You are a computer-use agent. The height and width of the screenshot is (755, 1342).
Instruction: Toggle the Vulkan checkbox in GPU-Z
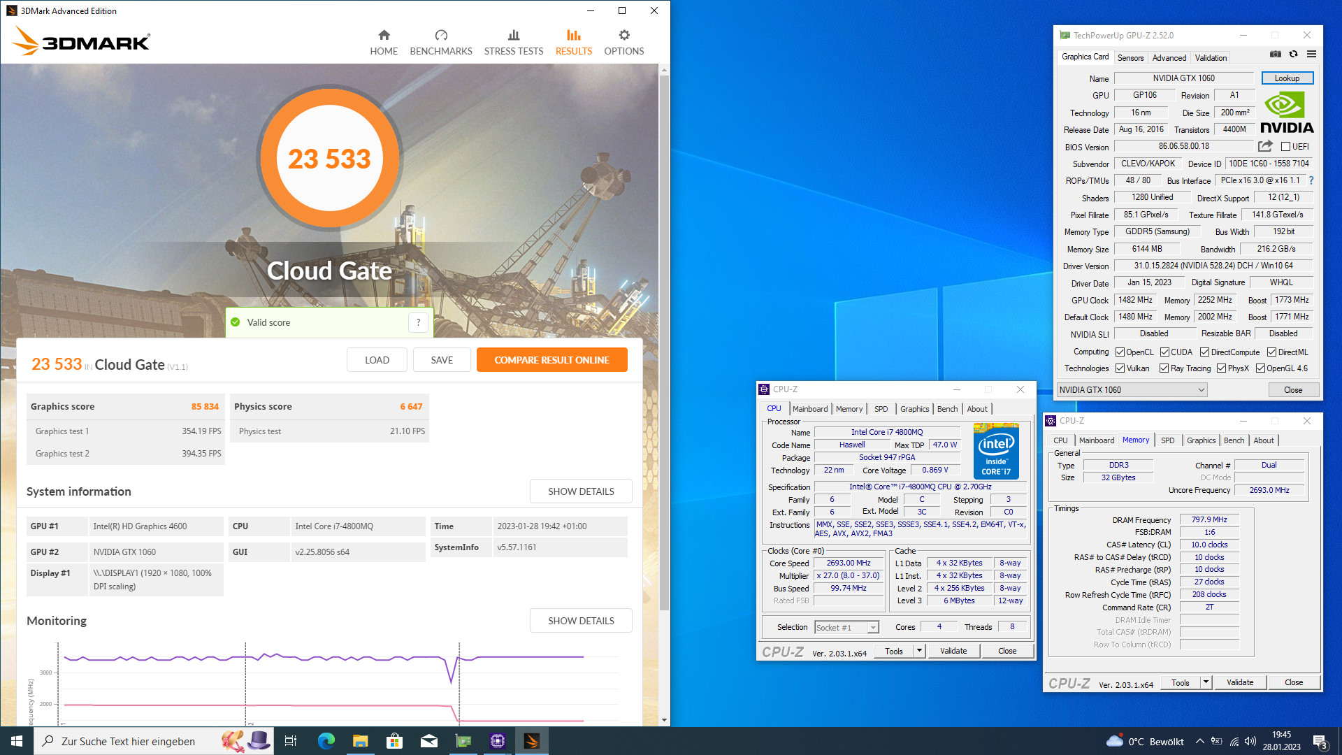click(1120, 368)
